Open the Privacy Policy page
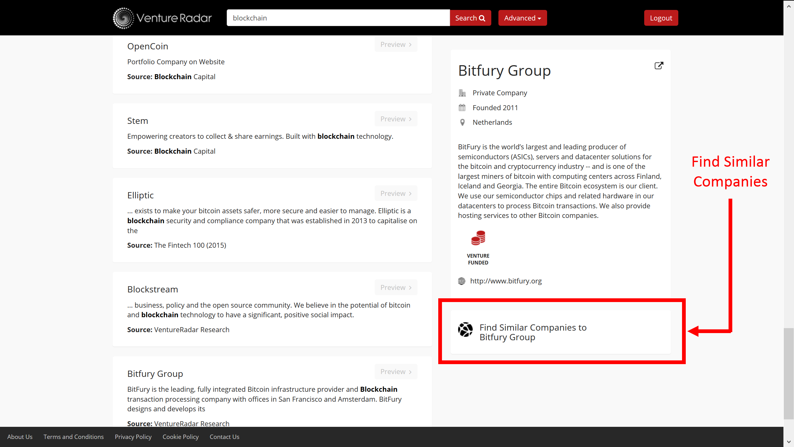The image size is (794, 447). click(133, 436)
